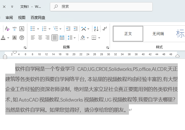The image size is (185, 130).
Task: Open font color dropdown arrow
Action: [8, 38]
